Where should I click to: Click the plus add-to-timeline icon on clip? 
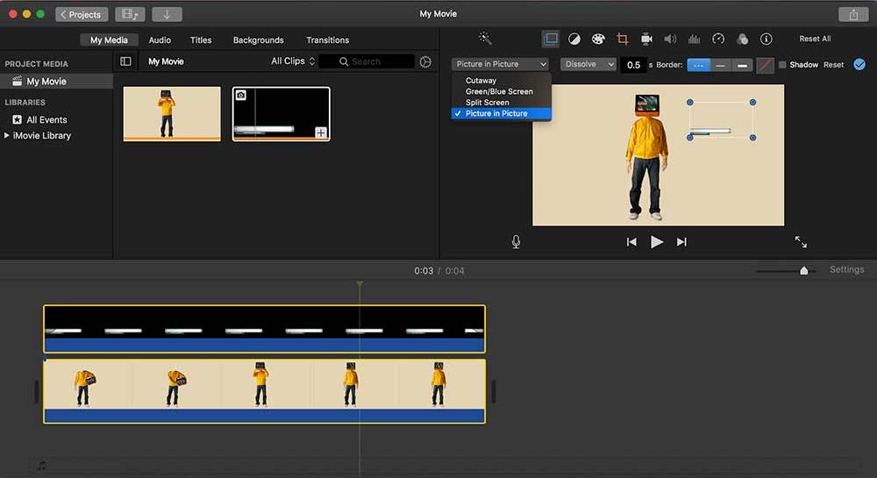320,132
